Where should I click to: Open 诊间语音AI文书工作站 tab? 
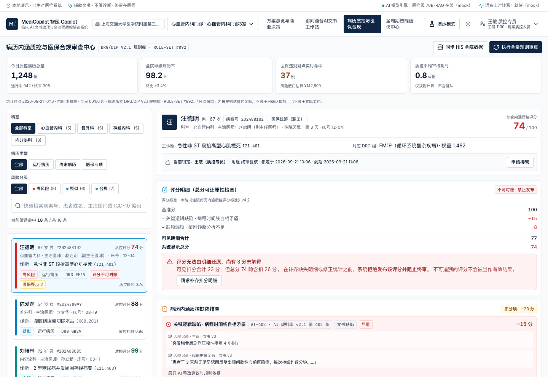(321, 24)
